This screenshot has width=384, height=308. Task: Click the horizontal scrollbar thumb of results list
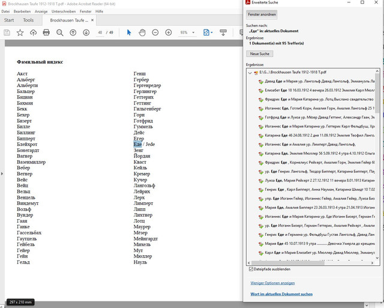[288, 262]
